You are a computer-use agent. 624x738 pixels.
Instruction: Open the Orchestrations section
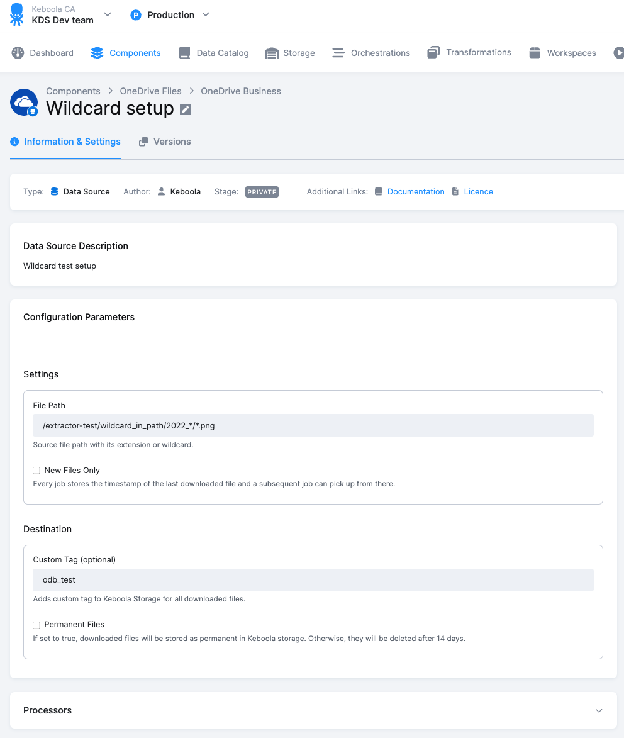(x=370, y=53)
